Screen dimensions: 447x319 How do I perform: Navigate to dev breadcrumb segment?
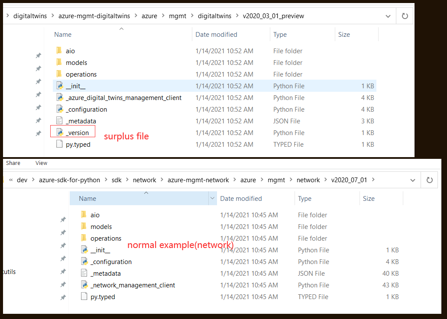click(22, 180)
